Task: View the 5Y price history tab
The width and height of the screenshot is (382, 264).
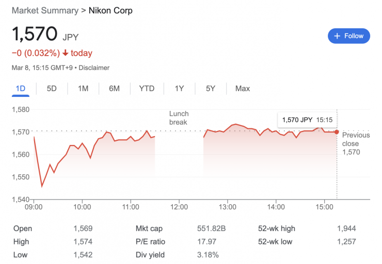Action: 211,89
